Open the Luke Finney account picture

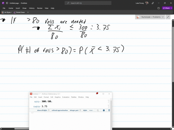[147, 3]
